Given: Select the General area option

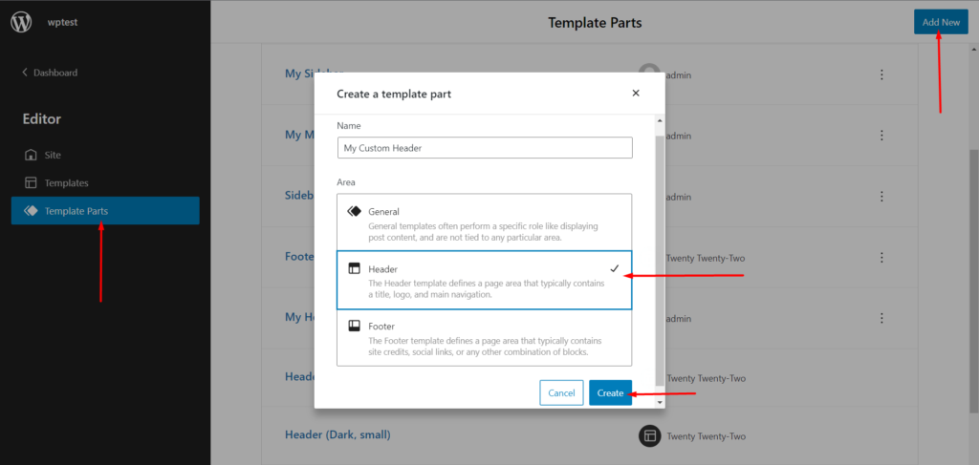Looking at the screenshot, I should (484, 222).
